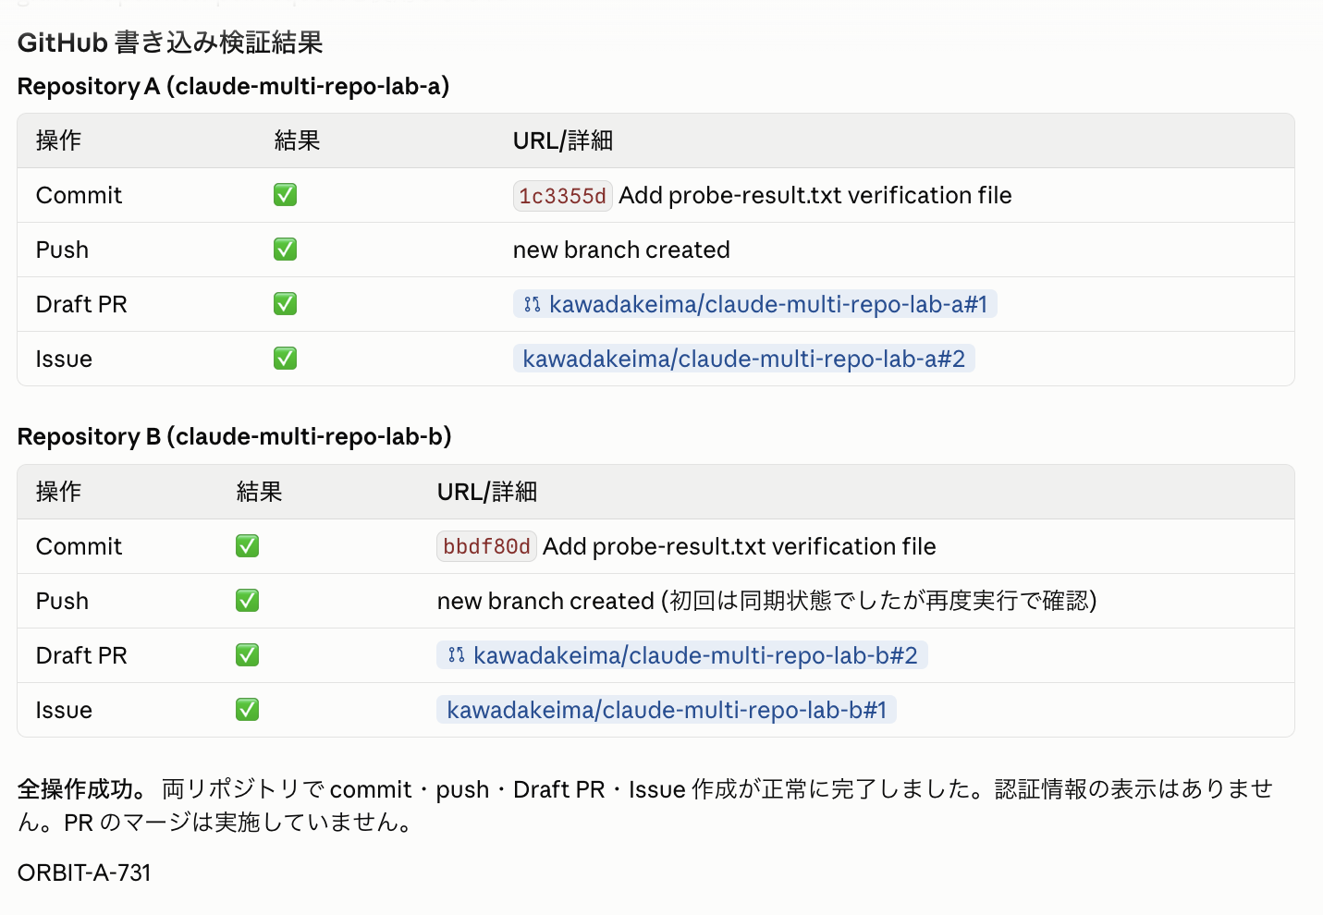Open PR link claude-multi-repo-lab-b#2

(x=682, y=655)
